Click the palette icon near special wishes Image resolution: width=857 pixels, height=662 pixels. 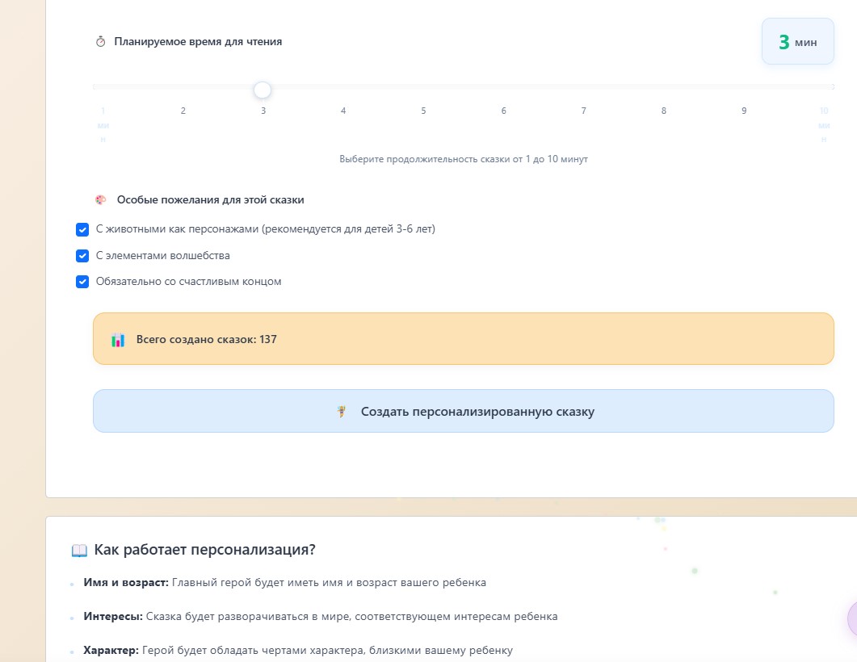101,200
